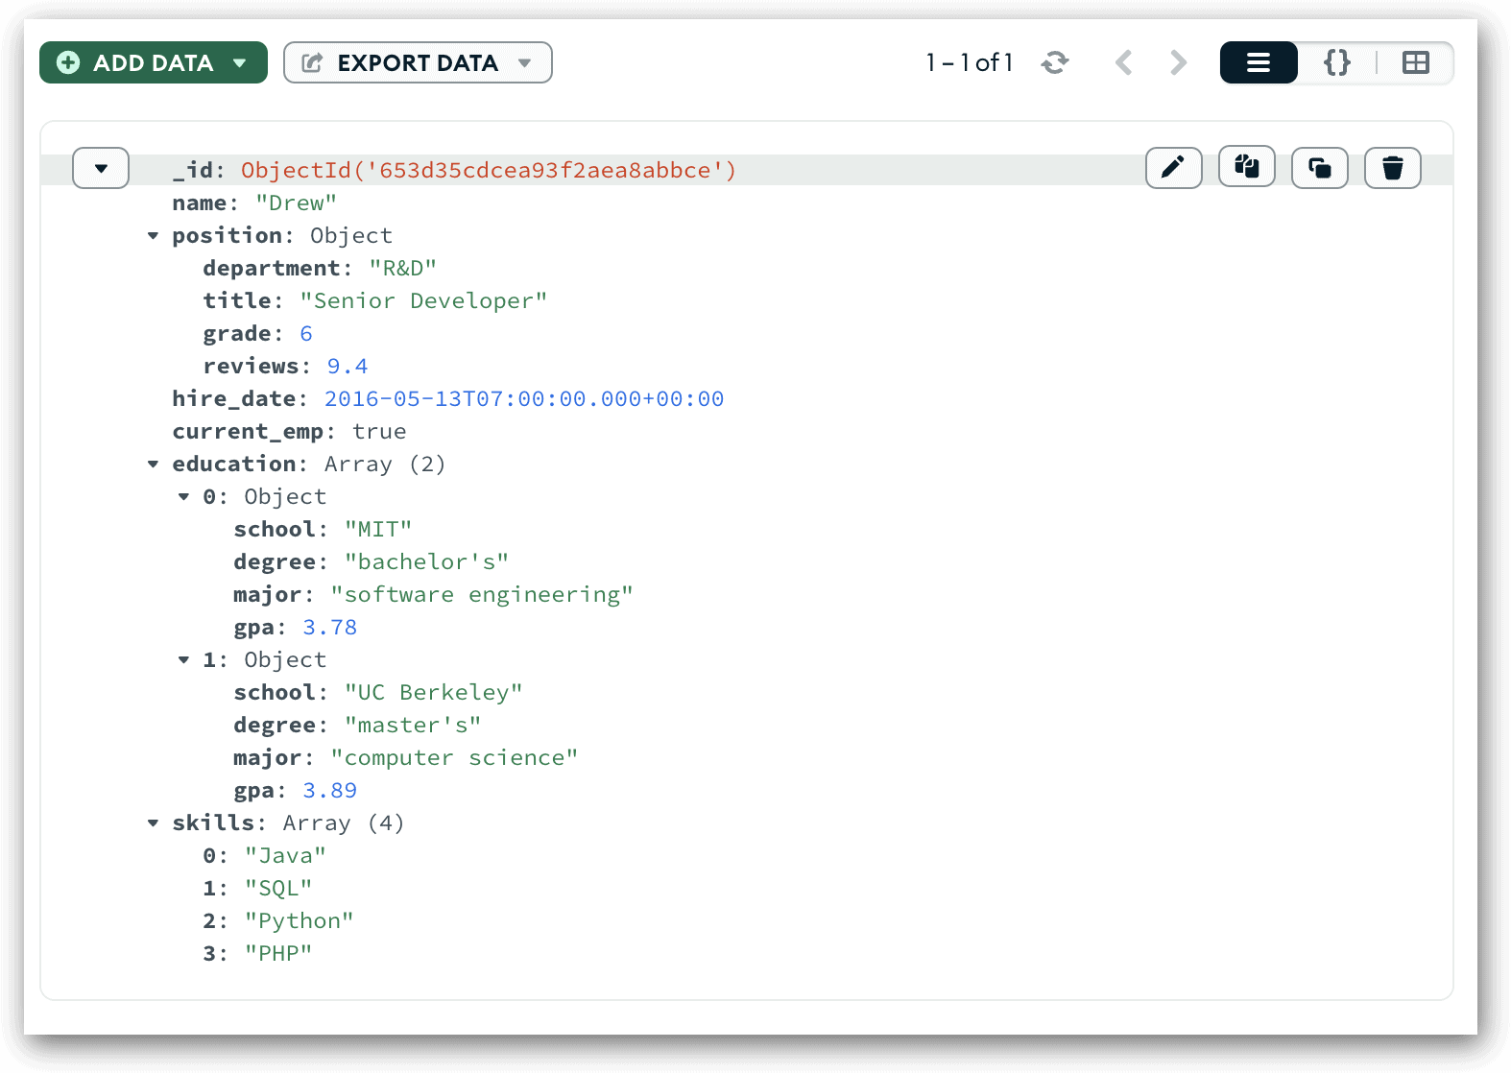Collapse education item 0 object
Image resolution: width=1511 pixels, height=1073 pixels.
pyautogui.click(x=183, y=497)
